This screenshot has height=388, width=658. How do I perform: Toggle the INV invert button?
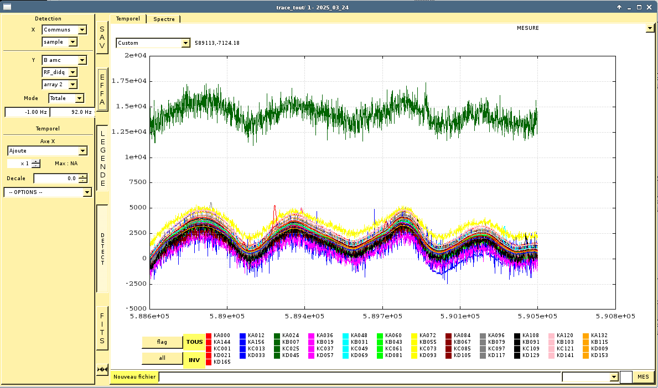(194, 360)
